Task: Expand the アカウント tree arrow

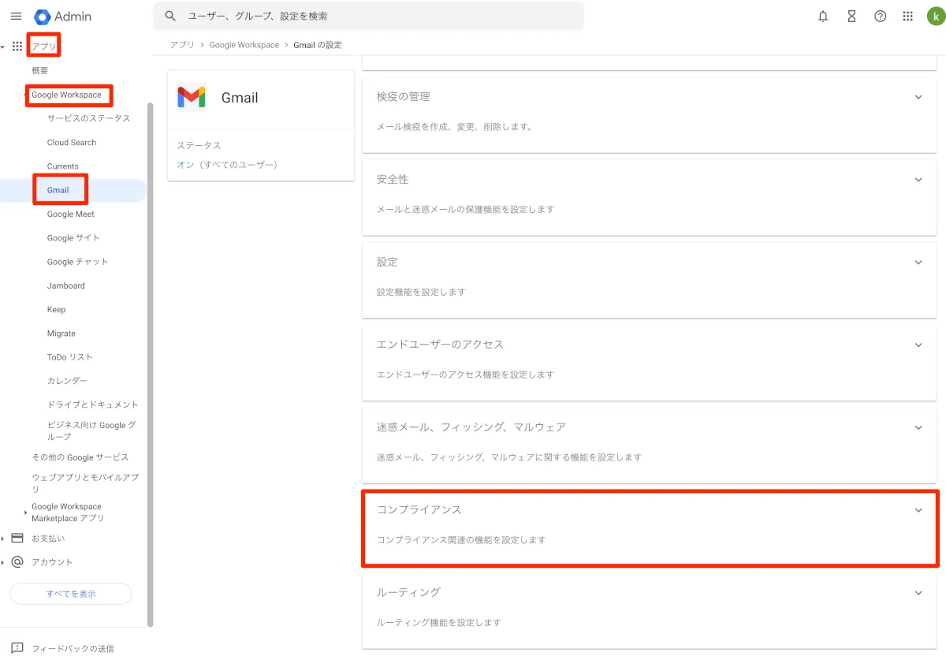Action: tap(3, 562)
